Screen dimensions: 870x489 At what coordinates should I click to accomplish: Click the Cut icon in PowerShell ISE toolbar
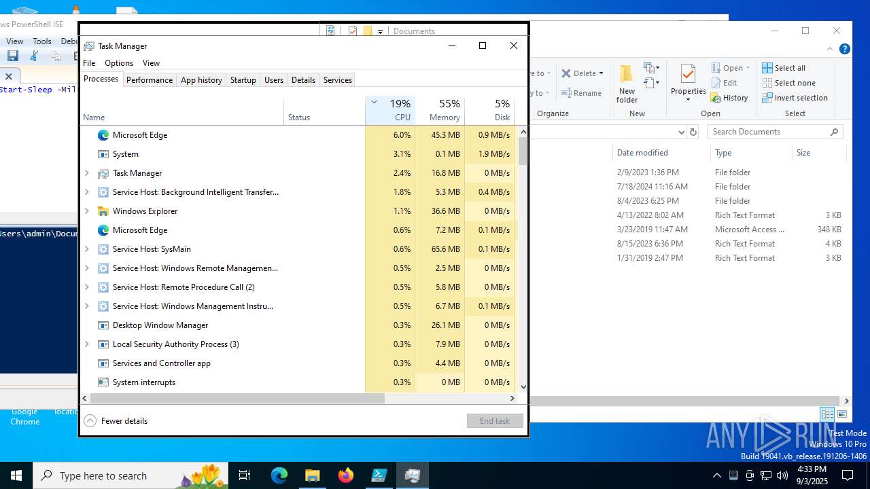[x=34, y=56]
